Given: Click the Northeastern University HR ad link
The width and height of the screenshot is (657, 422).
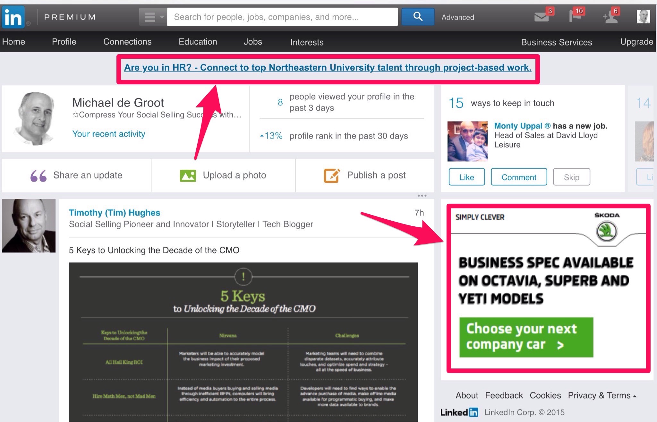Looking at the screenshot, I should click(x=328, y=68).
